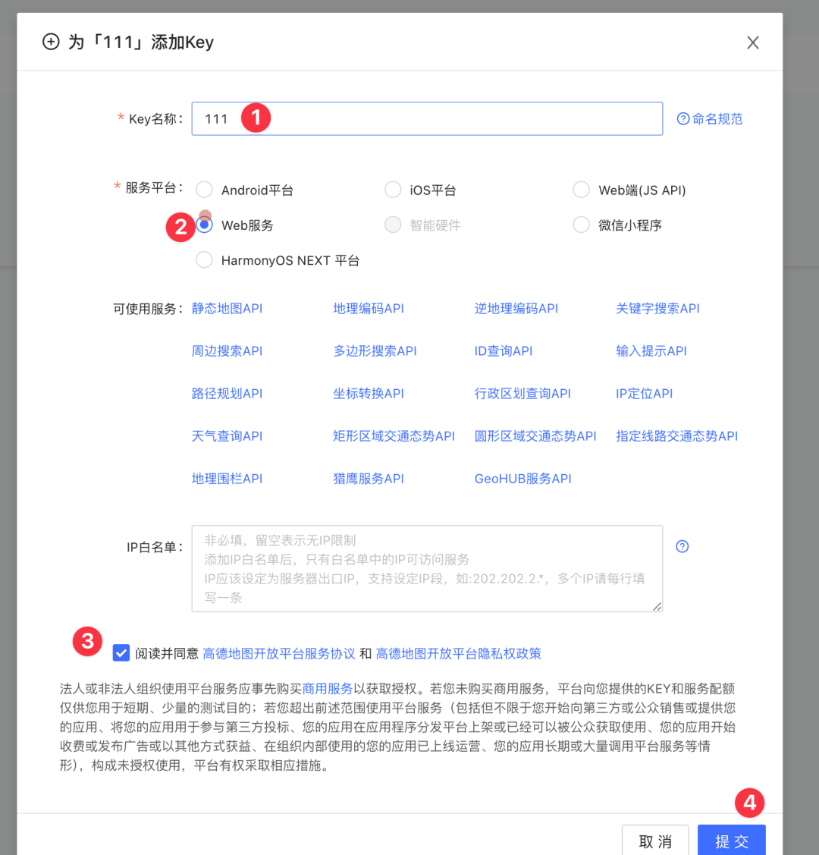This screenshot has height=855, width=819.
Task: Choose the 微信小程序 platform option
Action: pyautogui.click(x=582, y=225)
